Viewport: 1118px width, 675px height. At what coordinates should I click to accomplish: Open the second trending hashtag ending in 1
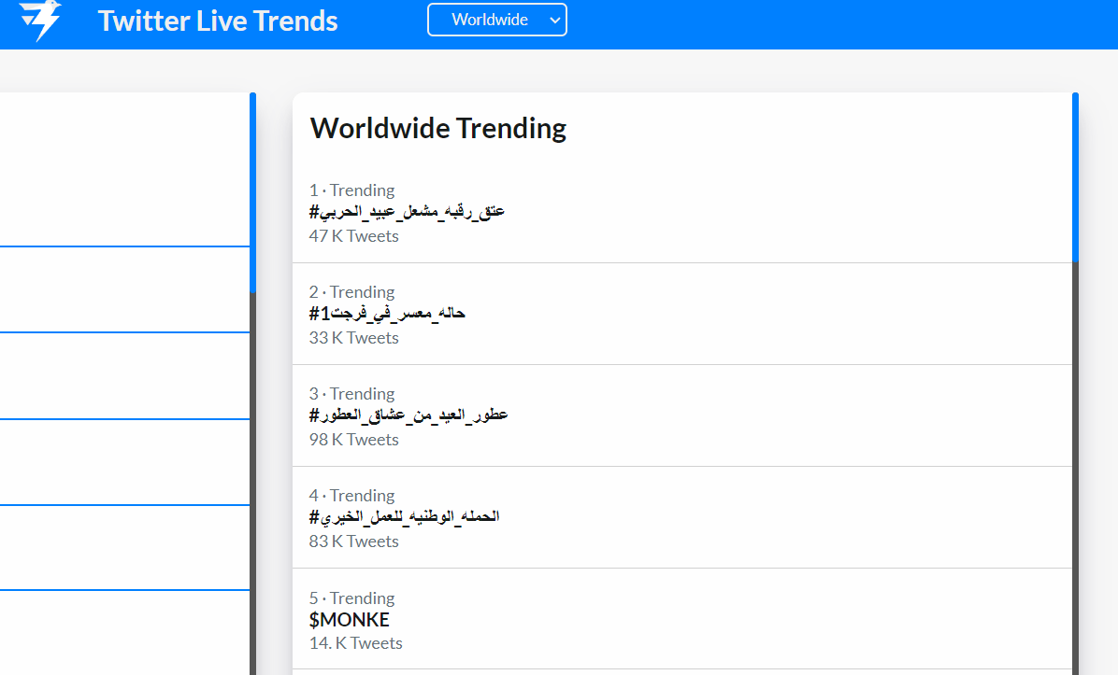[x=386, y=314]
